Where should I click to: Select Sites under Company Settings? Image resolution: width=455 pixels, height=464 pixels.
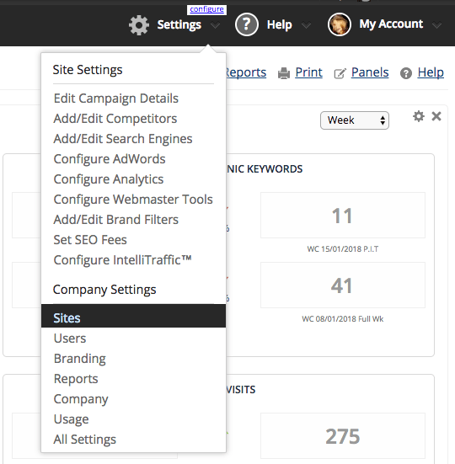pyautogui.click(x=133, y=316)
